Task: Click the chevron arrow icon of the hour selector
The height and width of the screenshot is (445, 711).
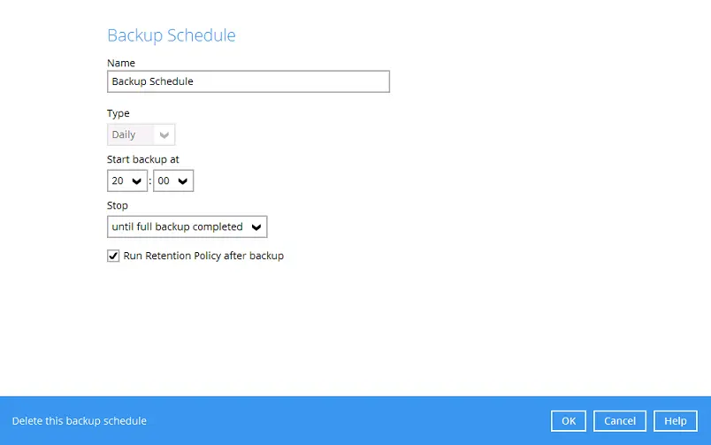Action: click(x=137, y=181)
